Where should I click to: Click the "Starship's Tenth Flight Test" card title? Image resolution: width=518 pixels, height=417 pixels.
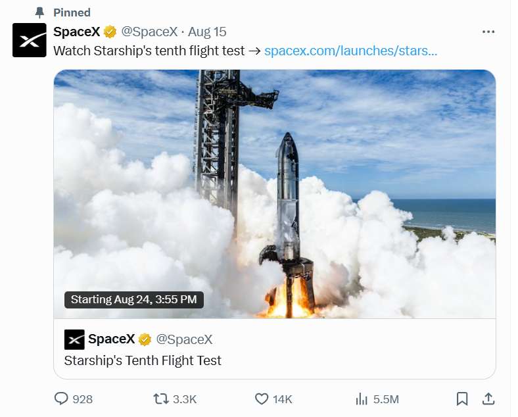tap(143, 360)
